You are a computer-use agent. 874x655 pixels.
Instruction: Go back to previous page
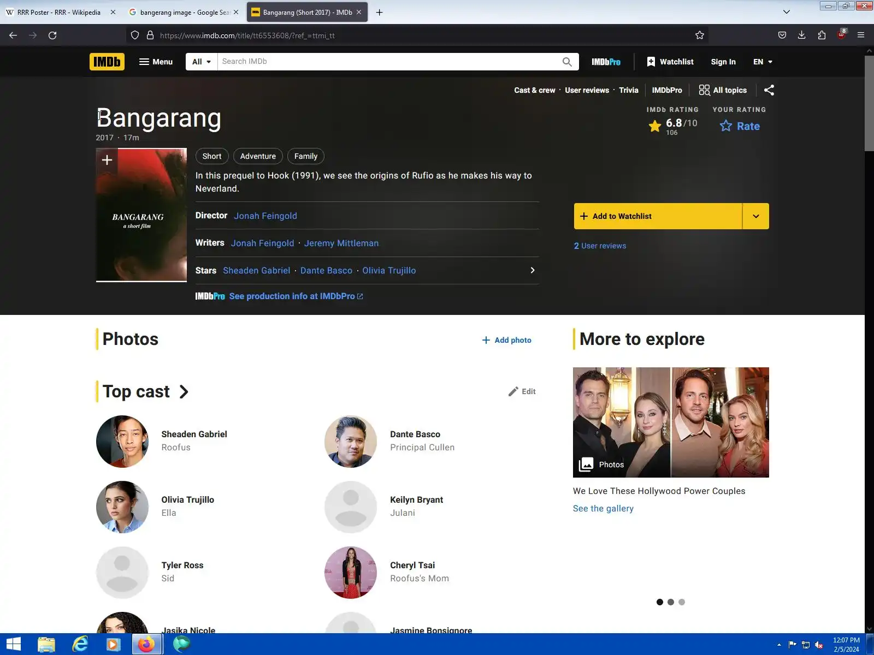(x=13, y=35)
